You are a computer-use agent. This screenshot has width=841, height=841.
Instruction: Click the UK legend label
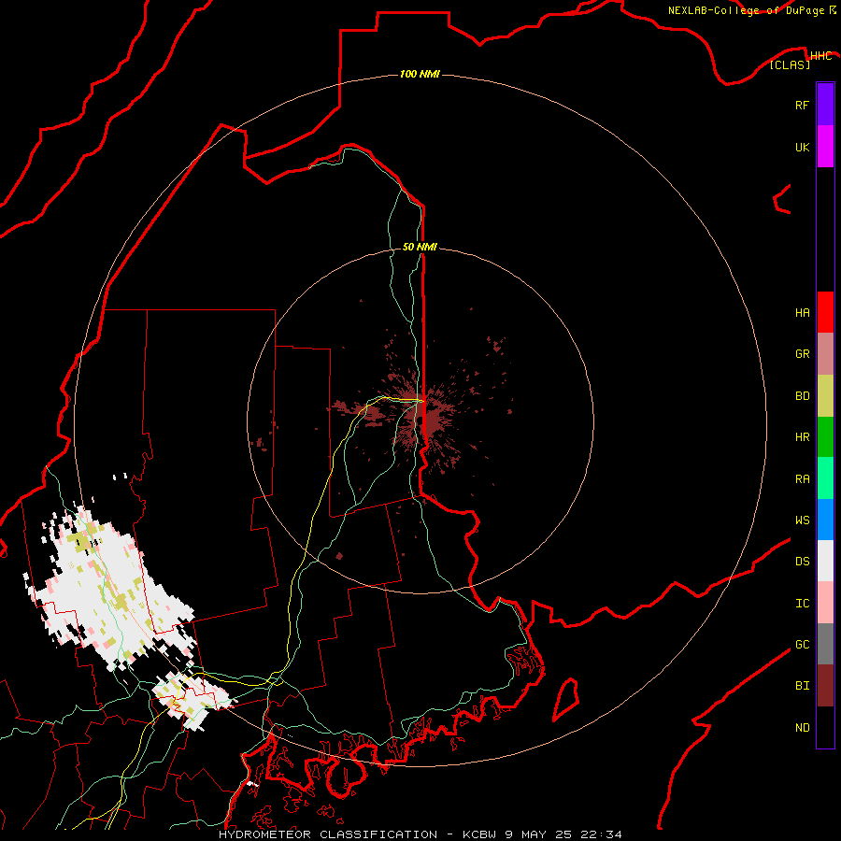(802, 147)
